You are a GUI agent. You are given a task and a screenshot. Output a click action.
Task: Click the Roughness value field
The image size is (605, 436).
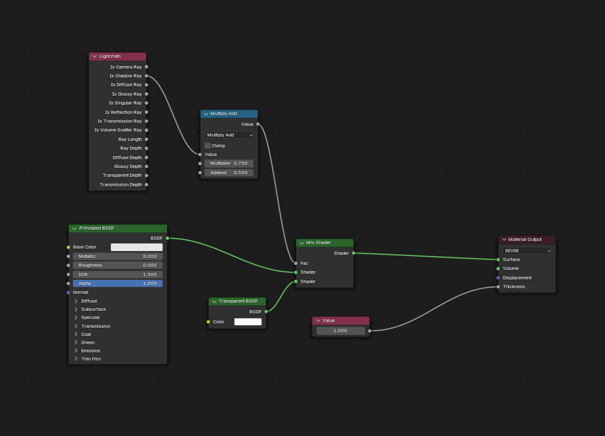(x=118, y=266)
